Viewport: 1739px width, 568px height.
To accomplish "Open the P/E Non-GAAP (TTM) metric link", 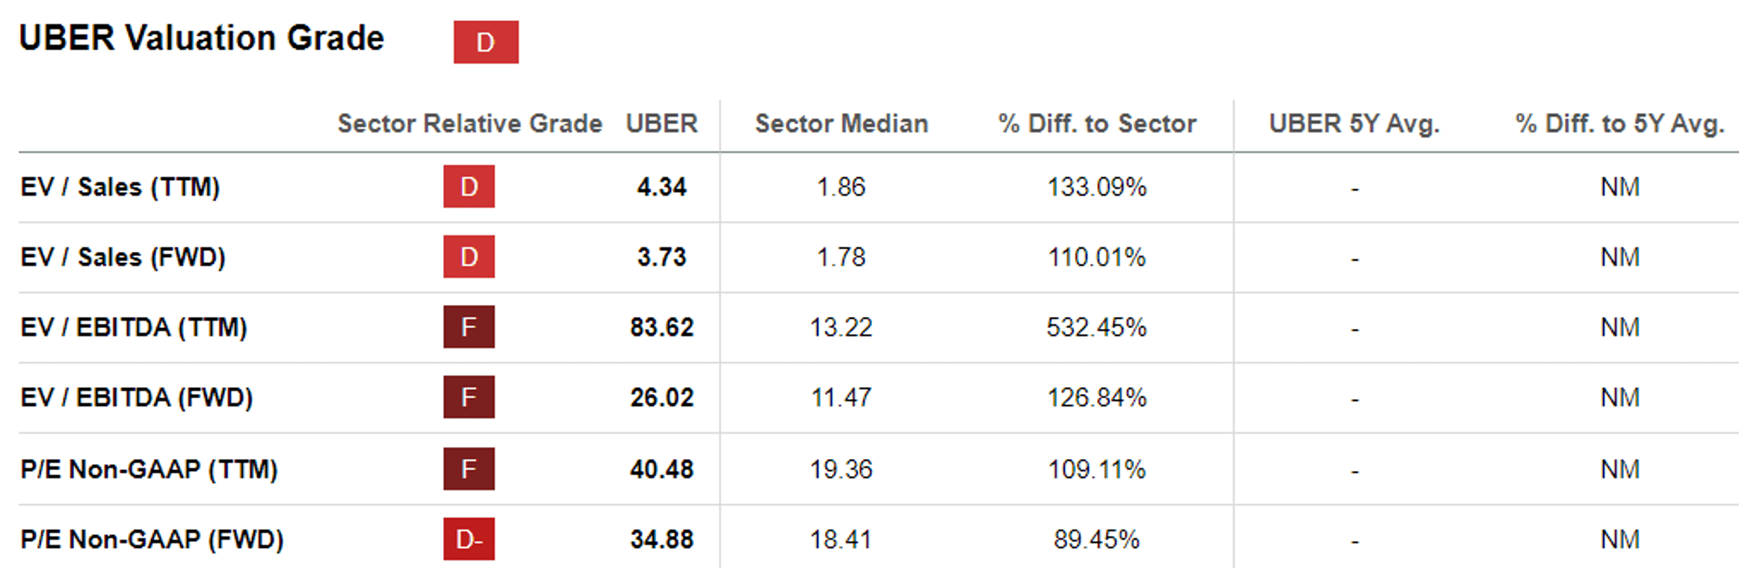I will 149,469.
